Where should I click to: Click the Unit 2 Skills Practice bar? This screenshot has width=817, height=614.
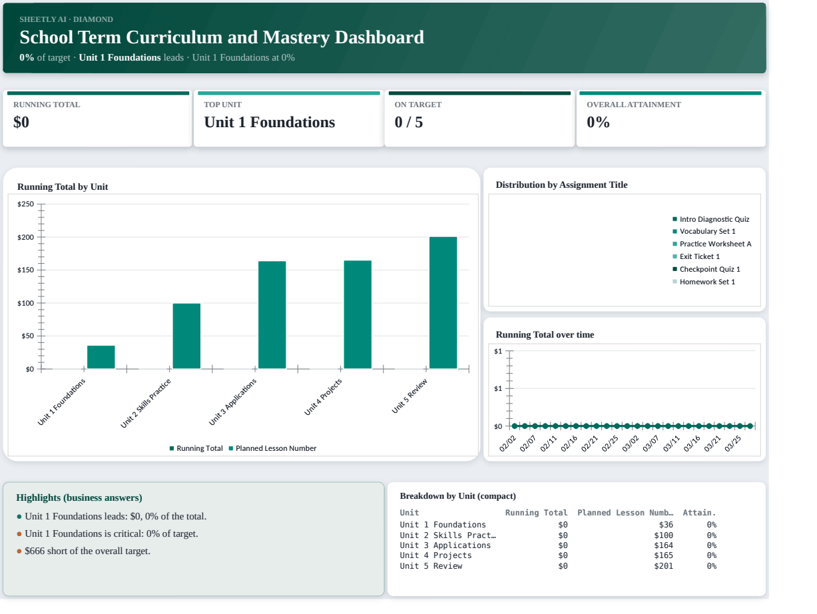[x=186, y=336]
